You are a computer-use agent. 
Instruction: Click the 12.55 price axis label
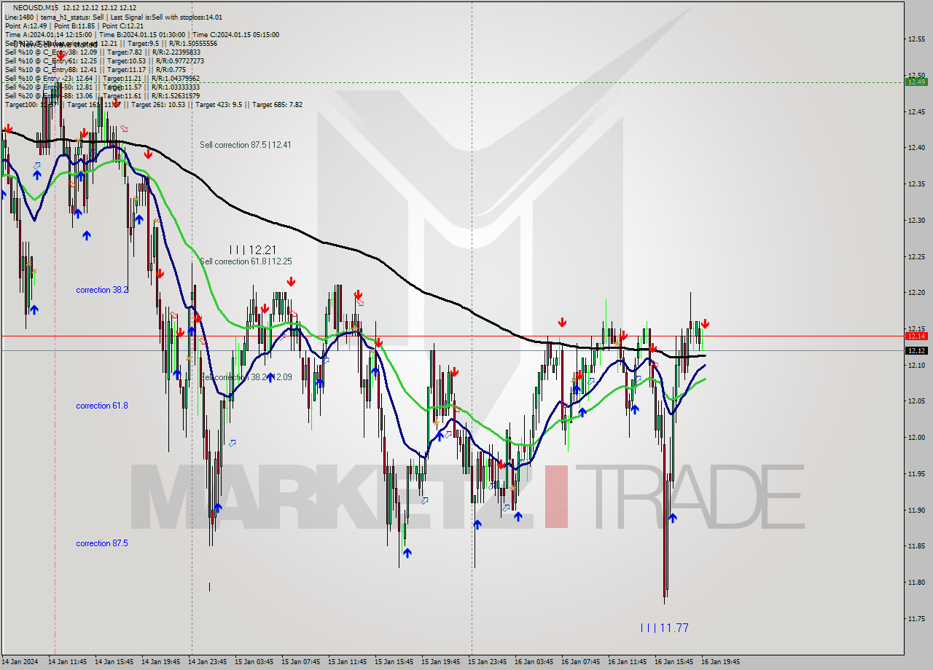click(916, 39)
